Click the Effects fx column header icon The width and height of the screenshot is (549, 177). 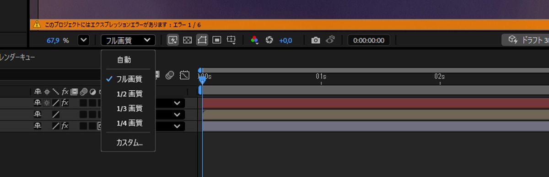pyautogui.click(x=65, y=91)
